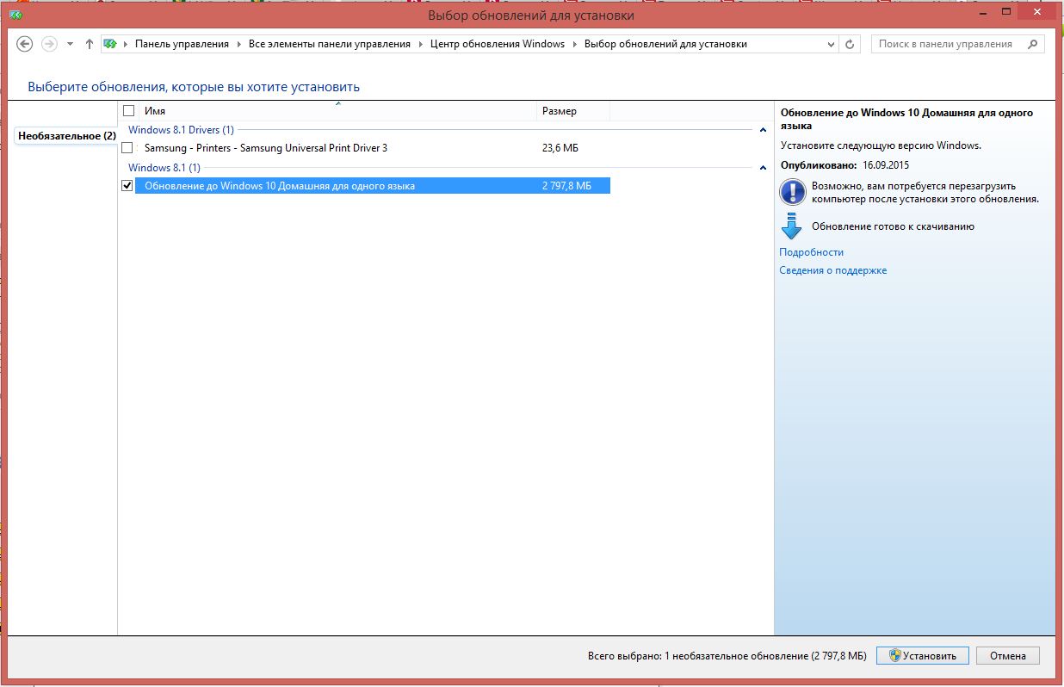Screen dimensions: 1064x687
Task: Click the Выбор обновлений для установки breadcrumb
Action: 665,44
